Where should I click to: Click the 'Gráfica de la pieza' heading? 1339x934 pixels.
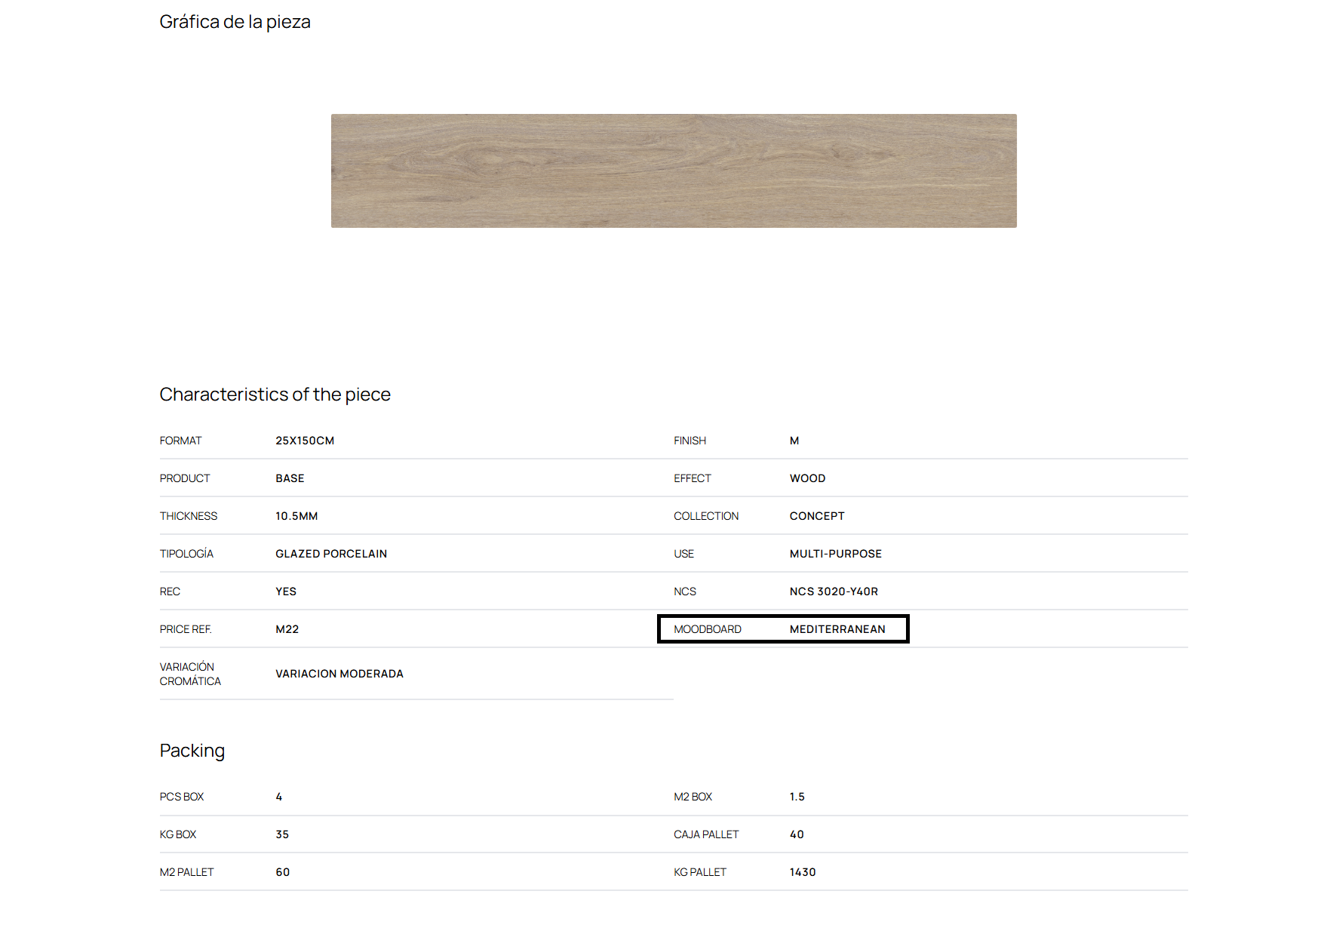tap(235, 22)
